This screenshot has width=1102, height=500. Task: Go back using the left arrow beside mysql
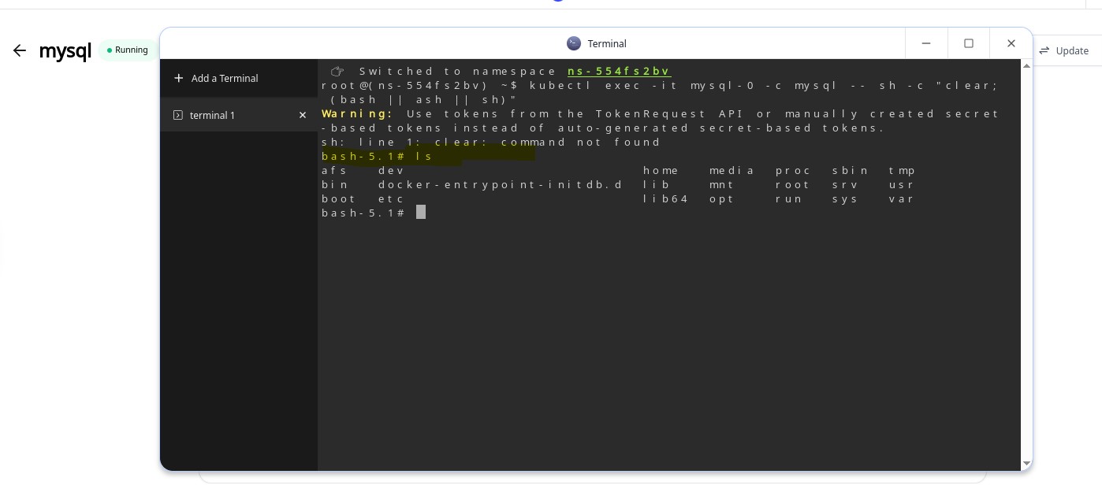[x=20, y=50]
